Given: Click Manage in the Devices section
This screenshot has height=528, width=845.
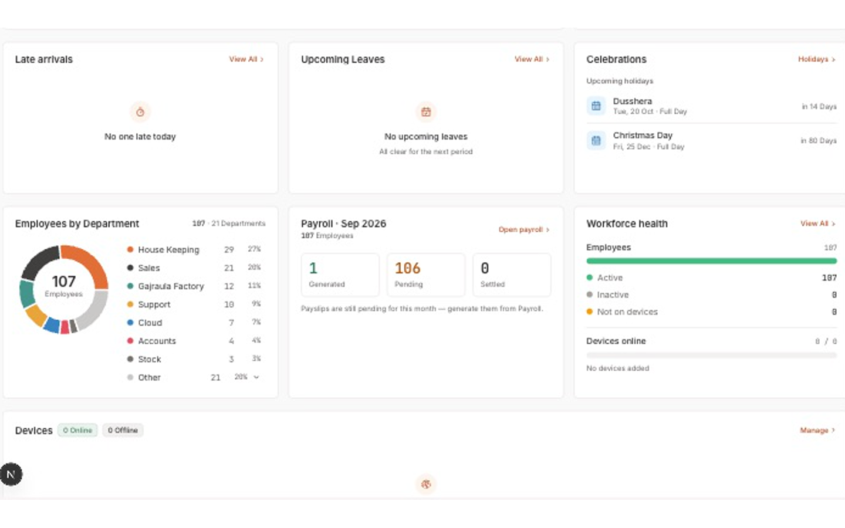Looking at the screenshot, I should point(817,430).
